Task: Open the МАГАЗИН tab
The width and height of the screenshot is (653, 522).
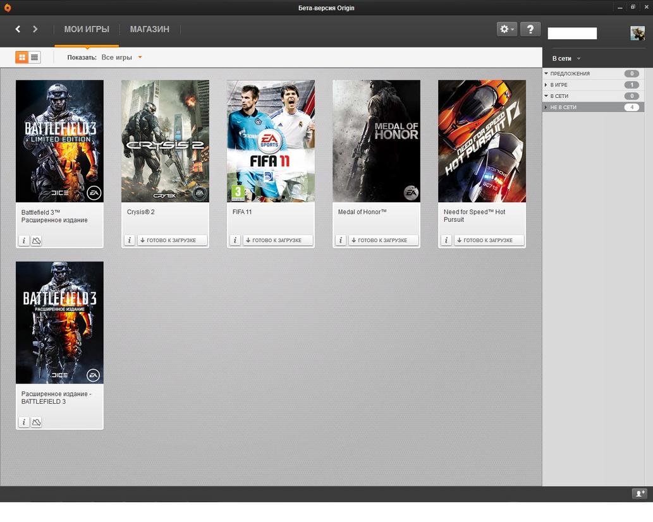Action: [150, 29]
